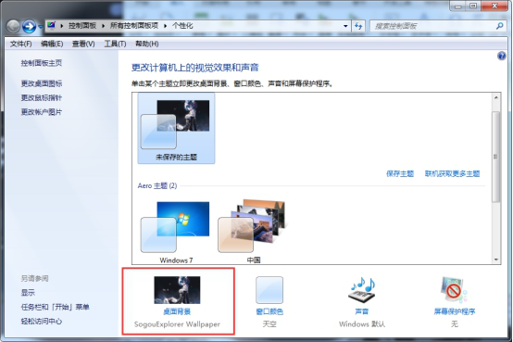
Task: Maximize the Personalization window
Action: (473, 6)
